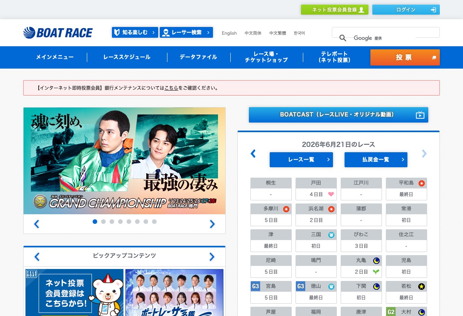Select the fifth carousel dot
This screenshot has width=463, height=316.
point(129,222)
